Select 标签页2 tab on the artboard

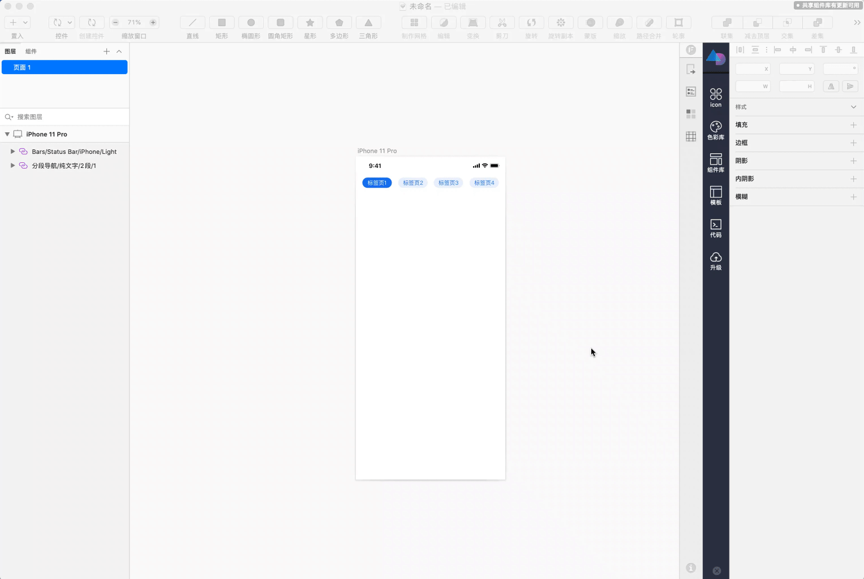(x=413, y=183)
